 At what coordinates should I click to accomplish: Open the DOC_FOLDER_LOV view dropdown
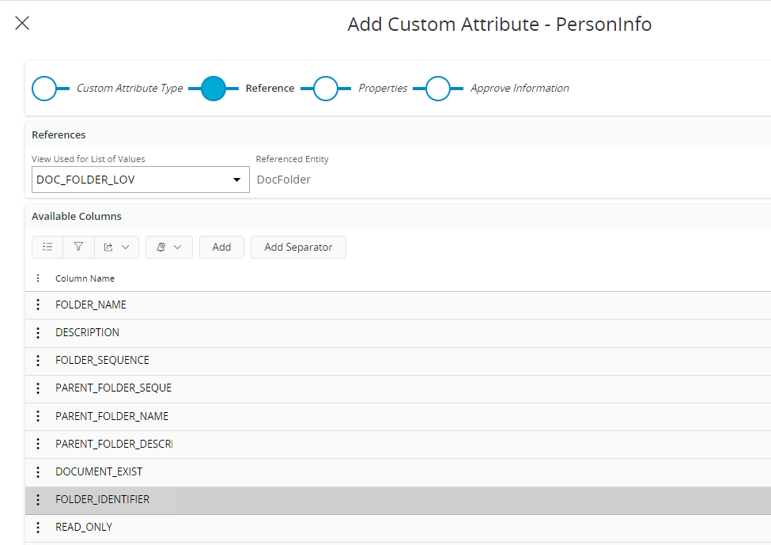(x=236, y=180)
